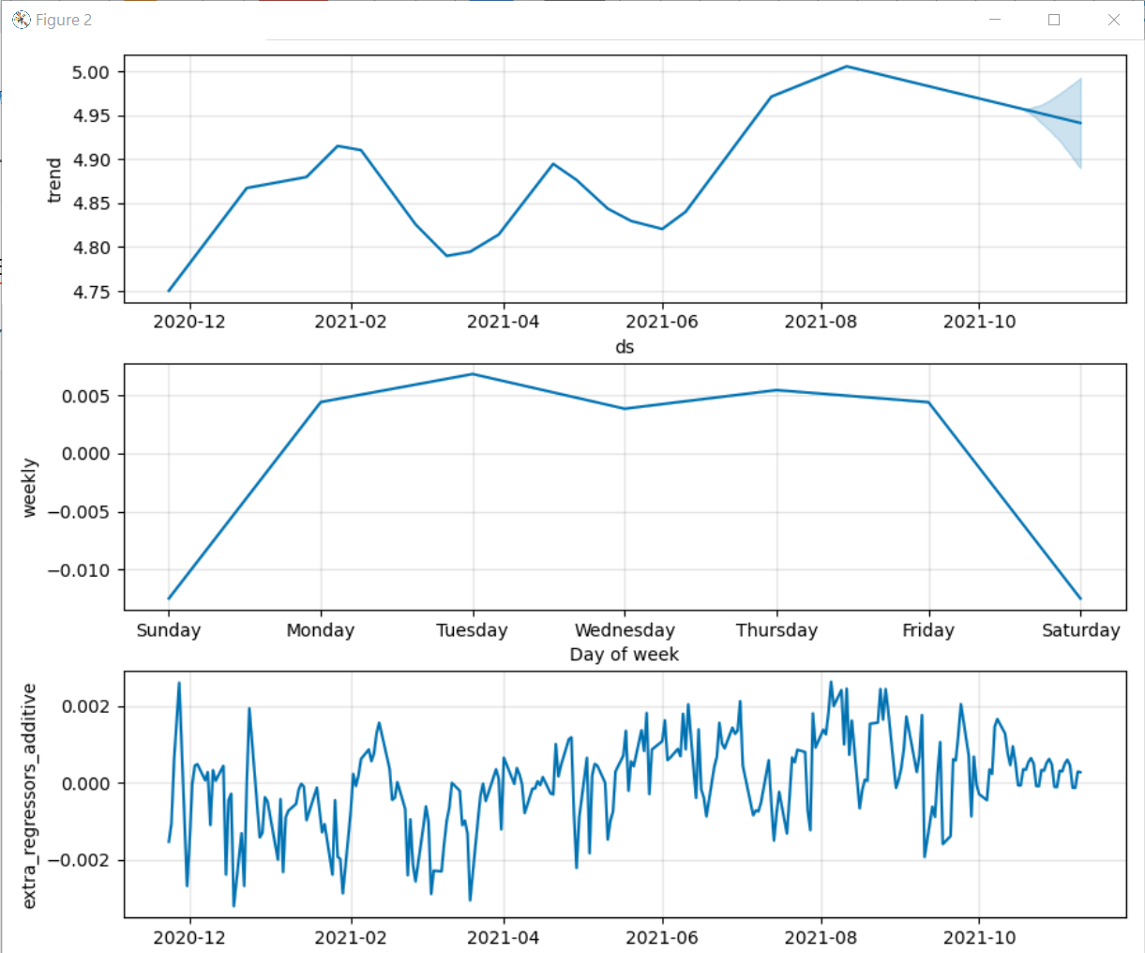Viewport: 1145px width, 953px height.
Task: Click 2021-04 under the regressors plot
Action: [x=504, y=937]
